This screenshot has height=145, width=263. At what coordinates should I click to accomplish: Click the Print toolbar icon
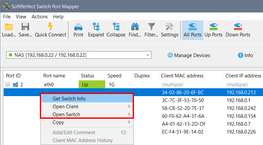[78, 27]
